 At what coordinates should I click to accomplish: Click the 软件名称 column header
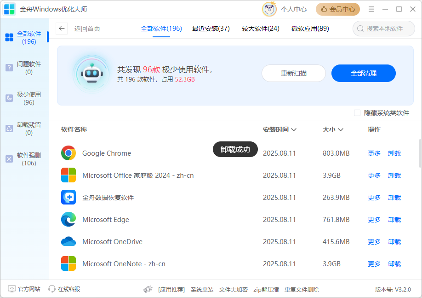pyautogui.click(x=74, y=129)
